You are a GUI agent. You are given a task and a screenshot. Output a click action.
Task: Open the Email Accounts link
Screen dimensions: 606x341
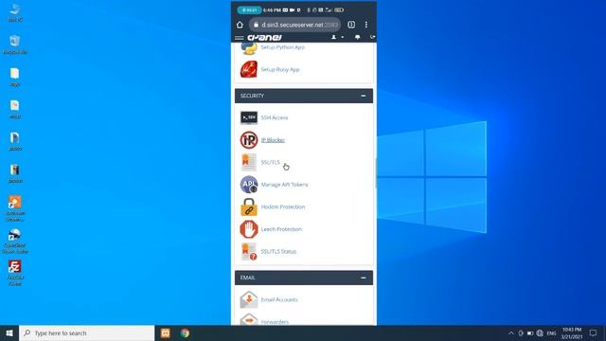point(279,299)
